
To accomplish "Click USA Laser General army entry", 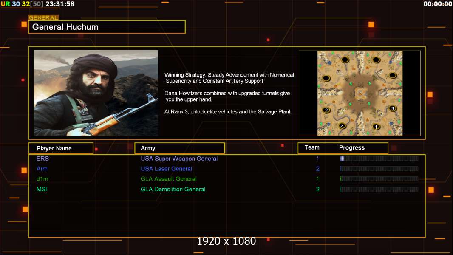I will tap(167, 169).
